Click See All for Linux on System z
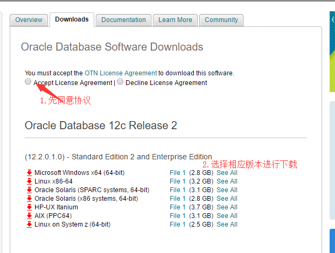The image size is (335, 253). 227,224
